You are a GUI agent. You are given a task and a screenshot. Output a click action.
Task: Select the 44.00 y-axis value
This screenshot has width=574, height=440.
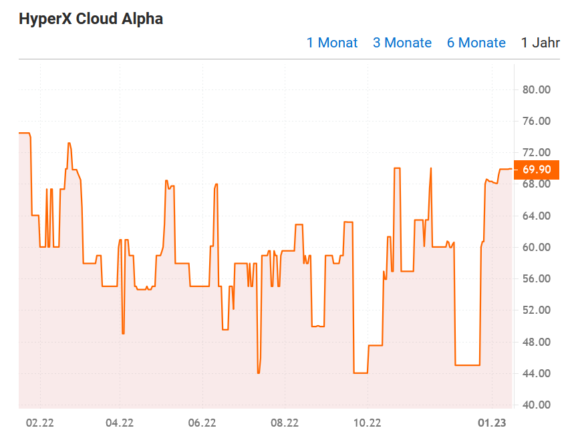(536, 373)
